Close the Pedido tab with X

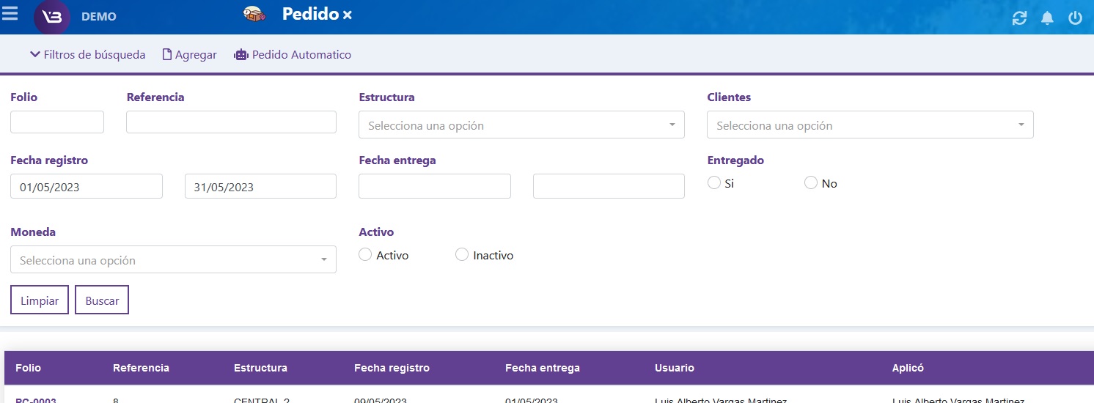(x=348, y=15)
